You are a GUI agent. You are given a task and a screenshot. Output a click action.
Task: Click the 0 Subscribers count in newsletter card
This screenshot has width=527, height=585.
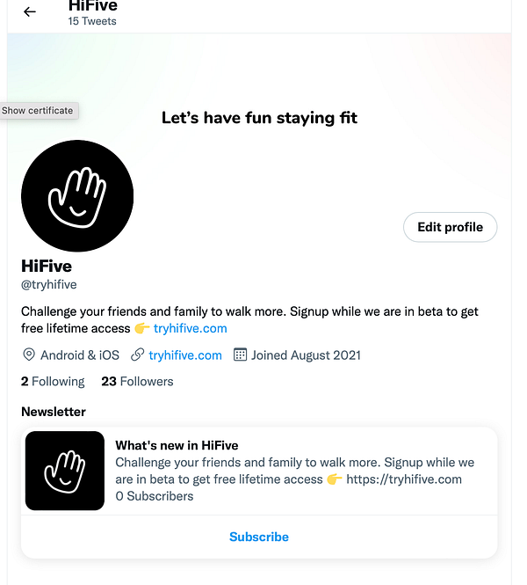click(155, 496)
